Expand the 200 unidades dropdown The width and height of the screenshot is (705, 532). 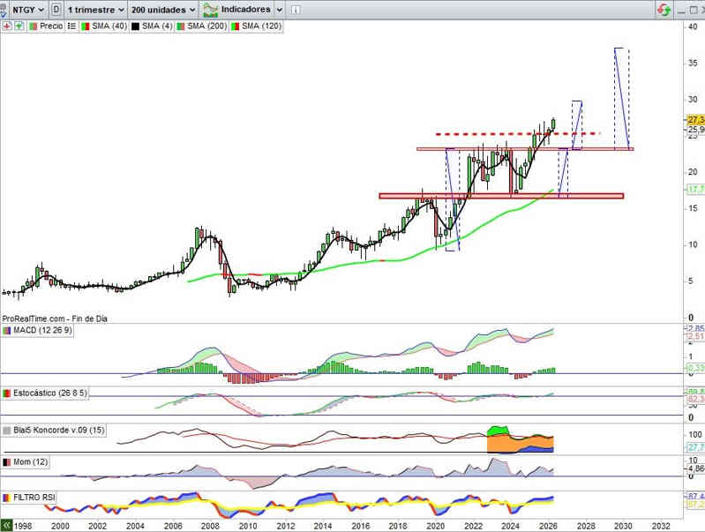[x=162, y=10]
